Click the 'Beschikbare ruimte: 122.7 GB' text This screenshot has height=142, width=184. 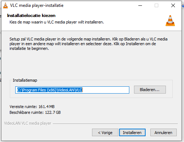tap(35, 112)
